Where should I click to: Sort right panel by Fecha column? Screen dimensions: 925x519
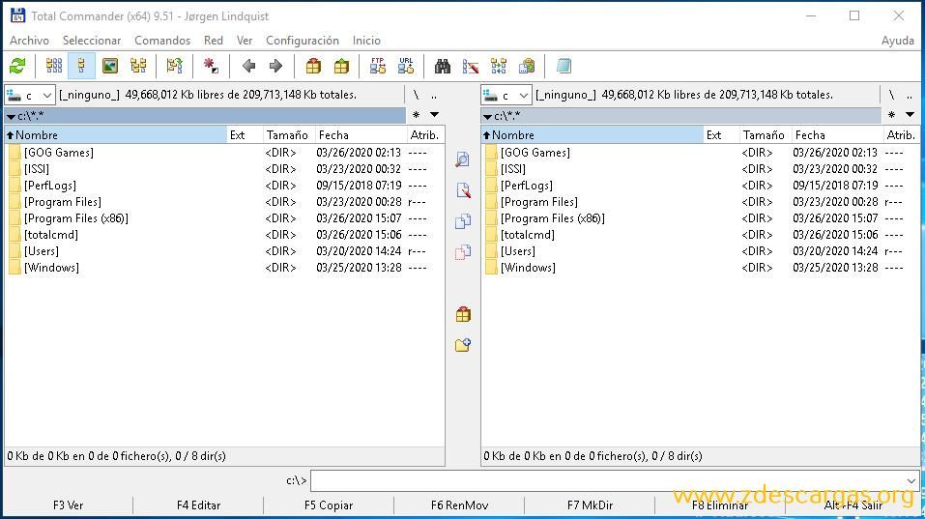836,135
